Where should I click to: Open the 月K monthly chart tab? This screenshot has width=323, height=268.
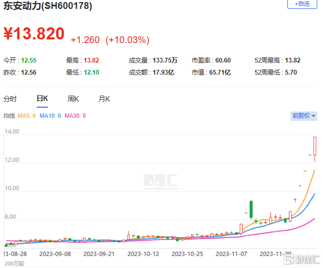pos(104,99)
